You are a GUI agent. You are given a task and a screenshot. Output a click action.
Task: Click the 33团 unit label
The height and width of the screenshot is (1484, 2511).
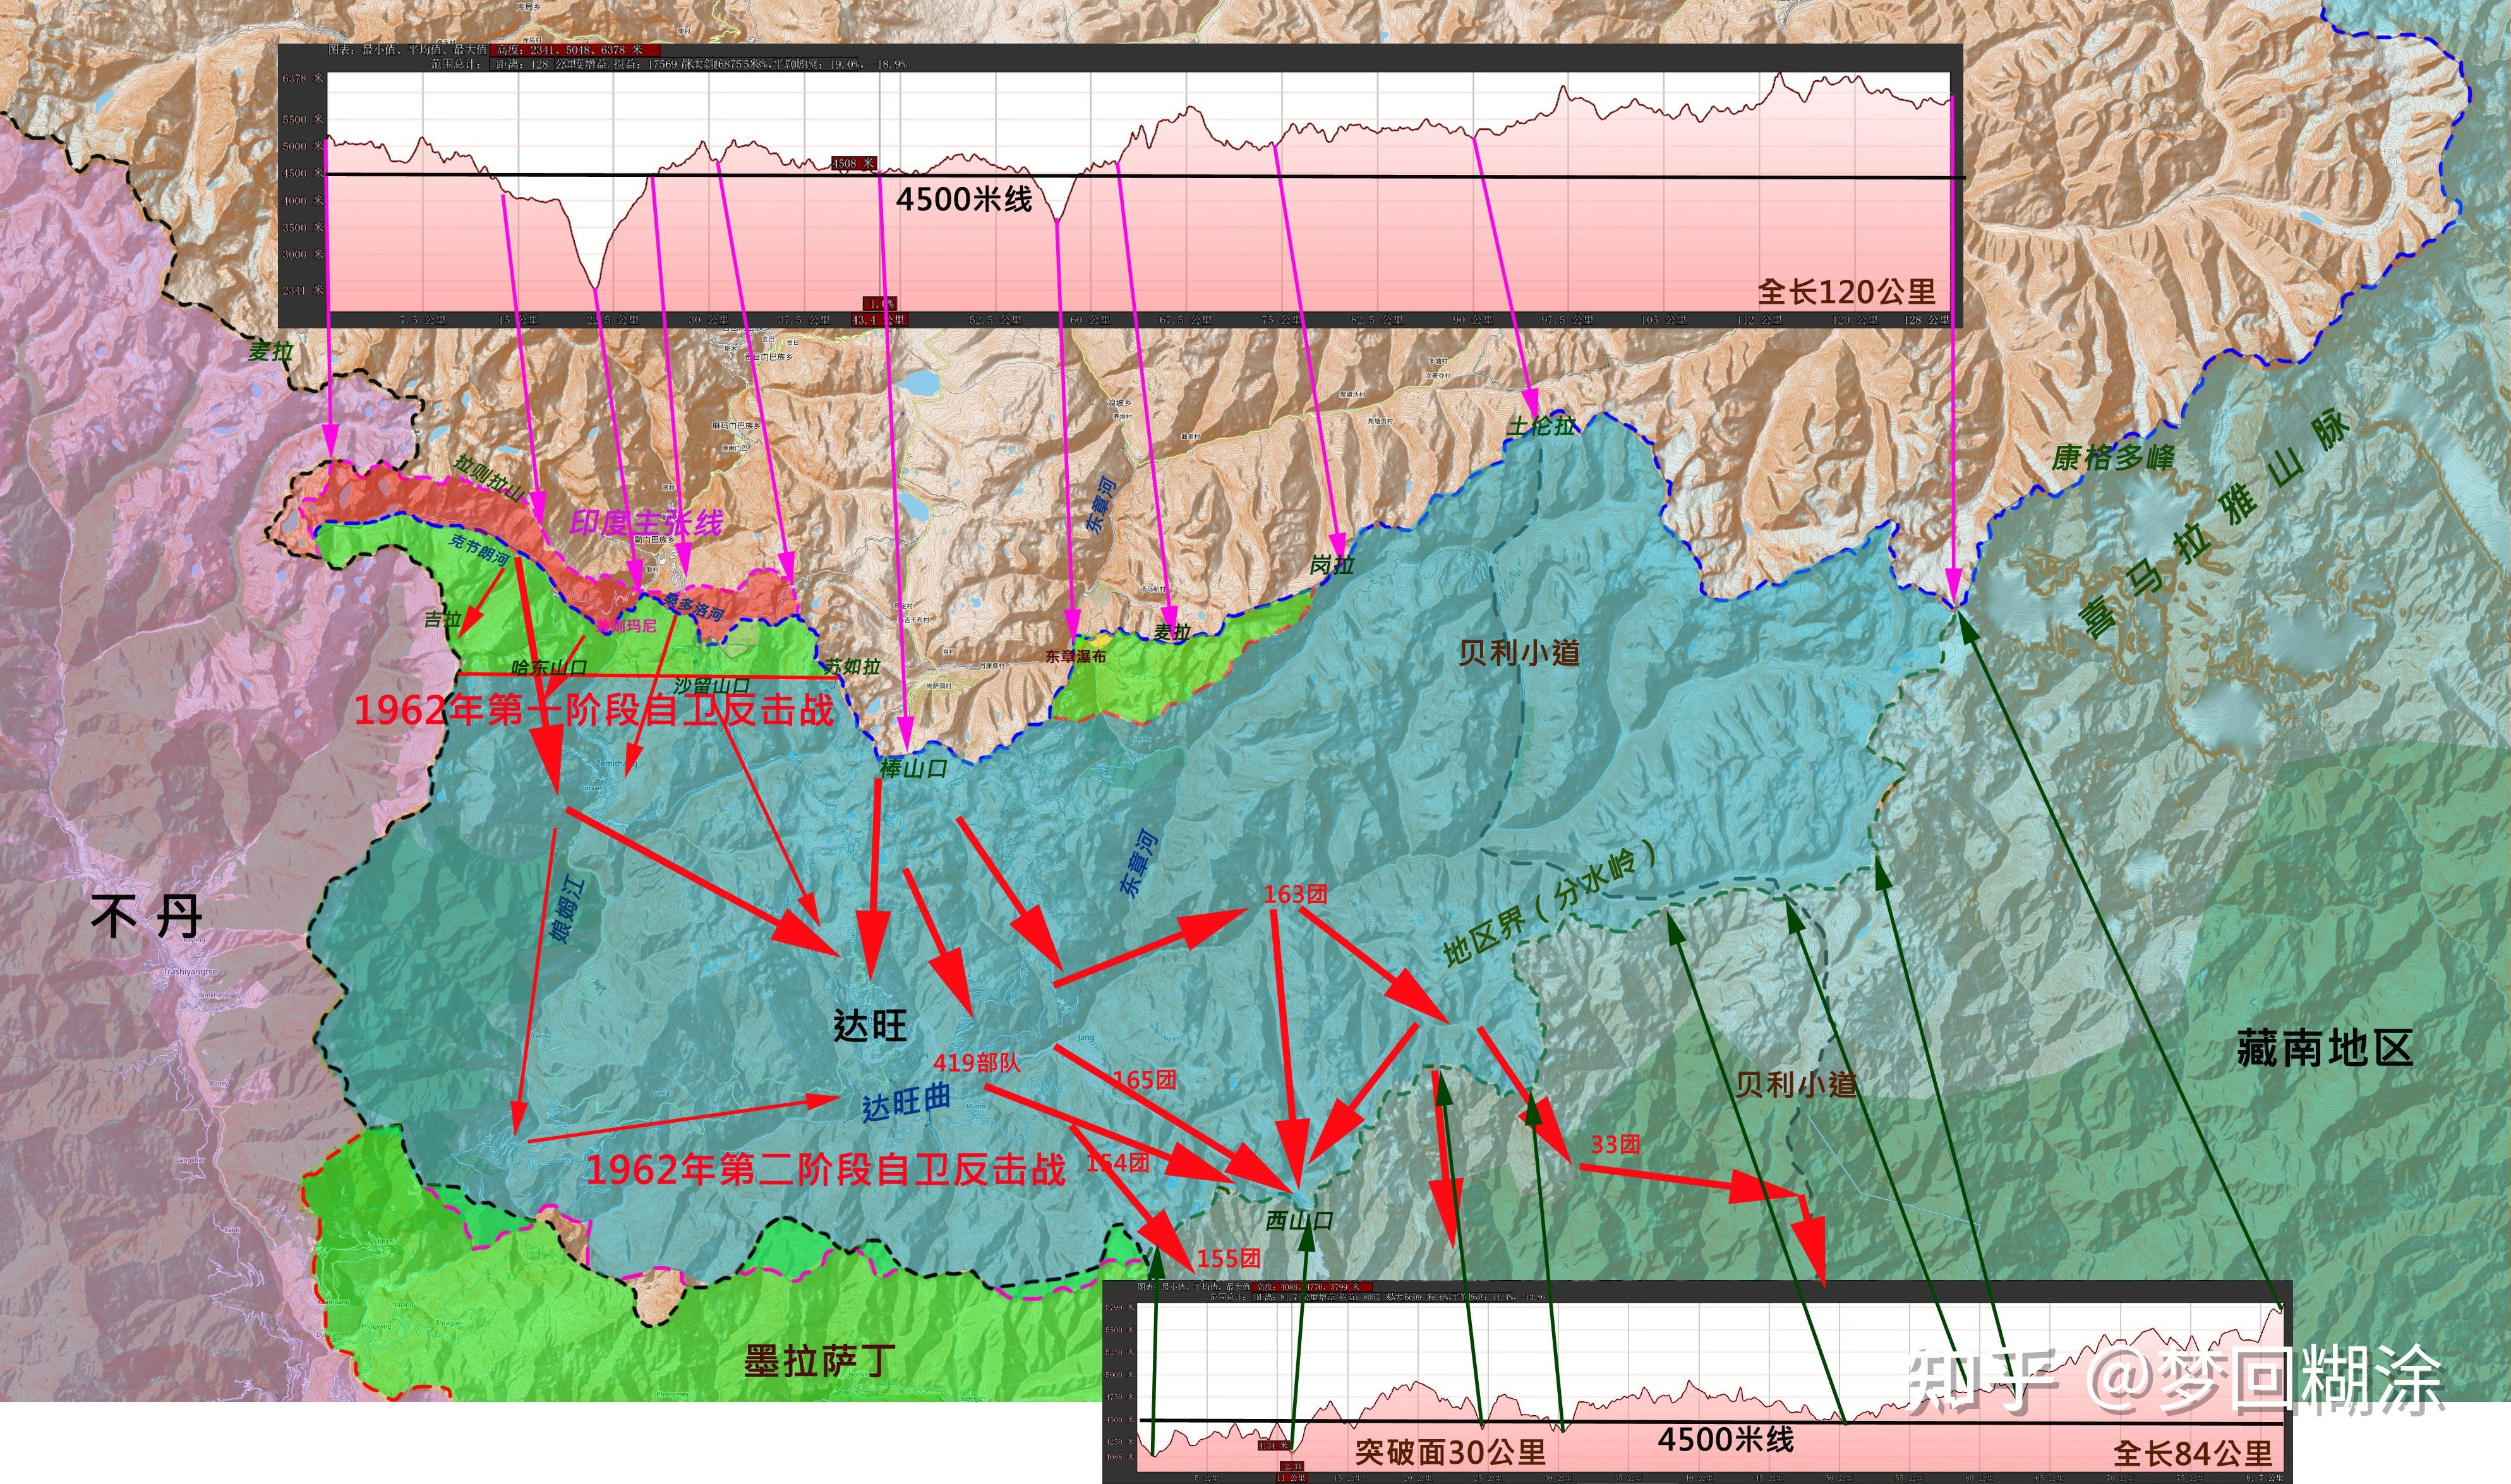(1615, 1145)
